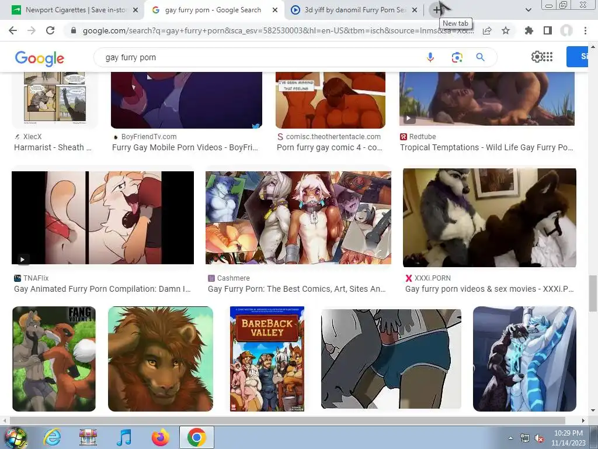Click the horizontal scrollbar right arrow
Image resolution: width=598 pixels, height=449 pixels.
(583, 421)
